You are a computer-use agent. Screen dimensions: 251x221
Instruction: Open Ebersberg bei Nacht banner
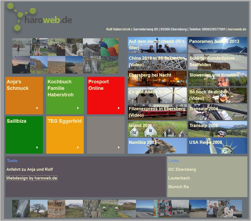coord(157,78)
